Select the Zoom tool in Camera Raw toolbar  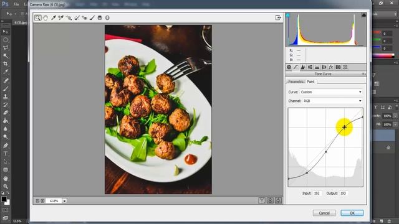(37, 17)
